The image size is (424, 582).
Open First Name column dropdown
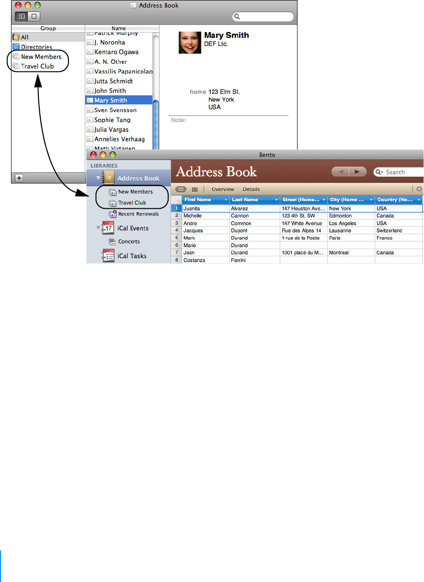(226, 200)
